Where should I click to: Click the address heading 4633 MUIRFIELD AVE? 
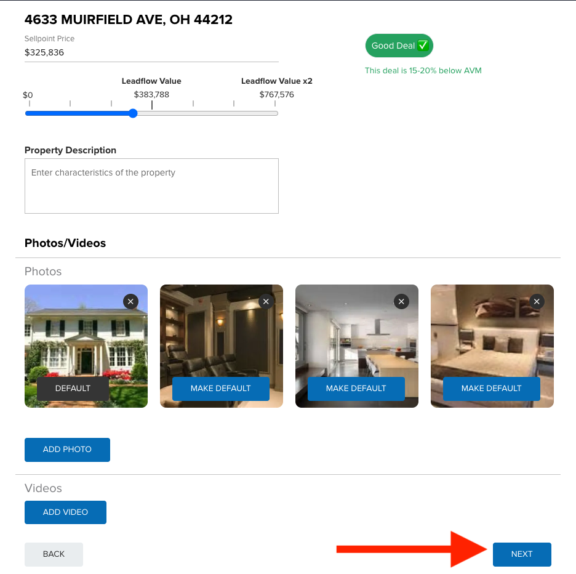tap(129, 20)
